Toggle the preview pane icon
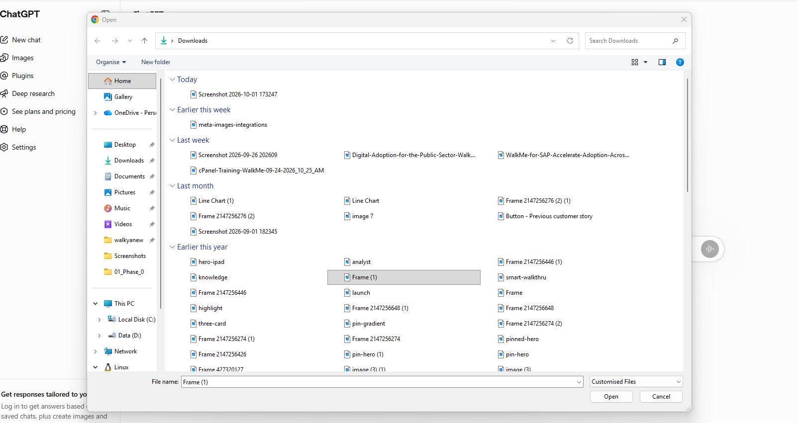Image resolution: width=797 pixels, height=423 pixels. 662,62
